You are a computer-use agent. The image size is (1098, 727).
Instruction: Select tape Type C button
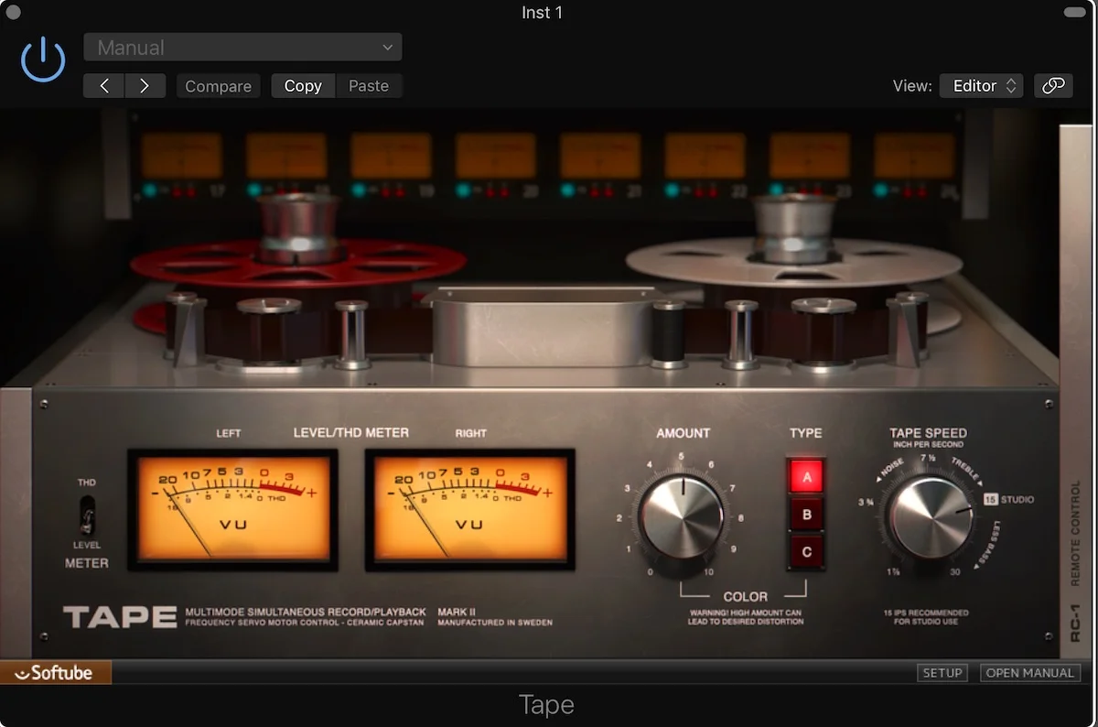806,552
